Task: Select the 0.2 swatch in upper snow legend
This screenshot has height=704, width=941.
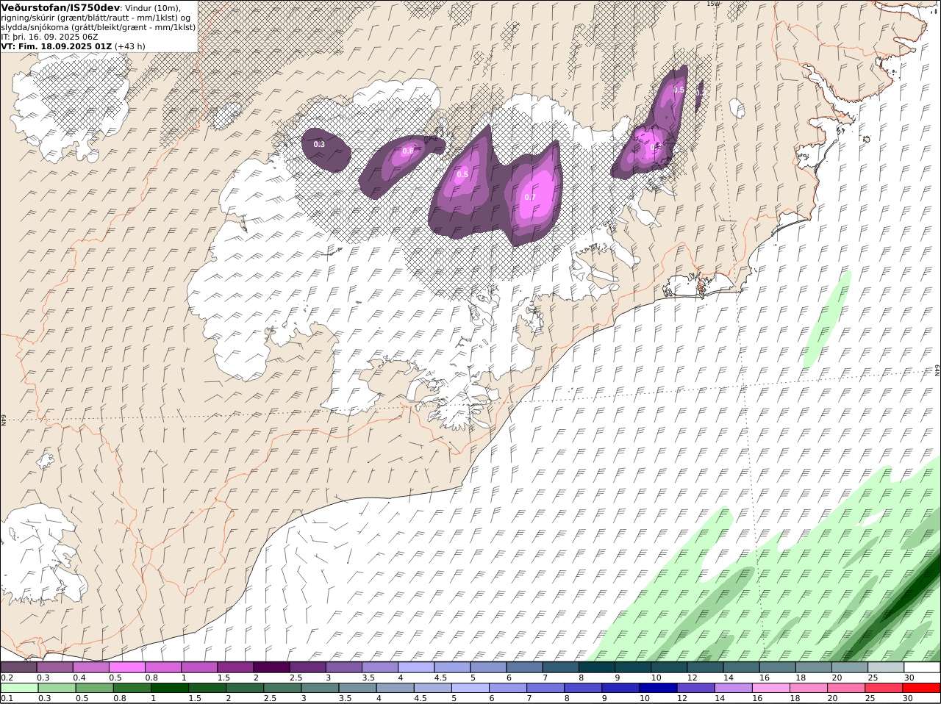Action: coord(18,667)
